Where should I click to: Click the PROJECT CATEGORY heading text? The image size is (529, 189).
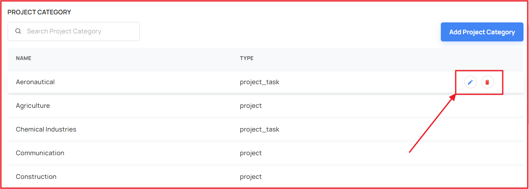pyautogui.click(x=39, y=12)
